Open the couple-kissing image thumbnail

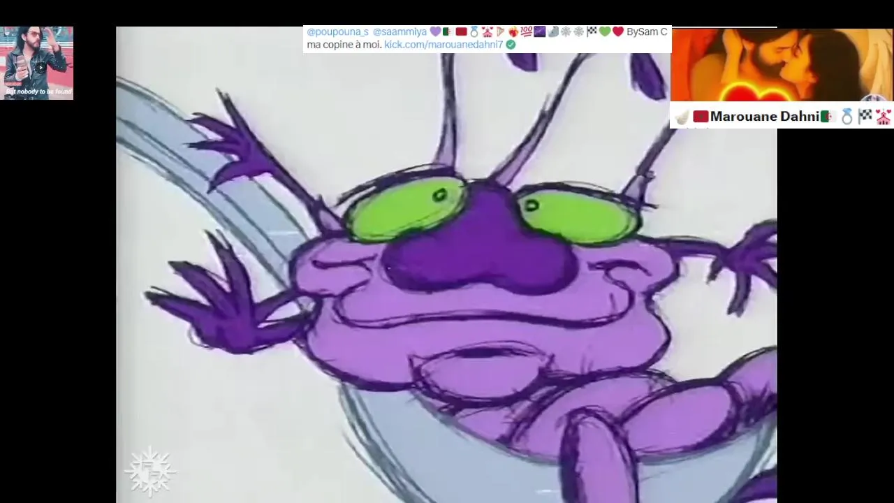click(x=782, y=65)
